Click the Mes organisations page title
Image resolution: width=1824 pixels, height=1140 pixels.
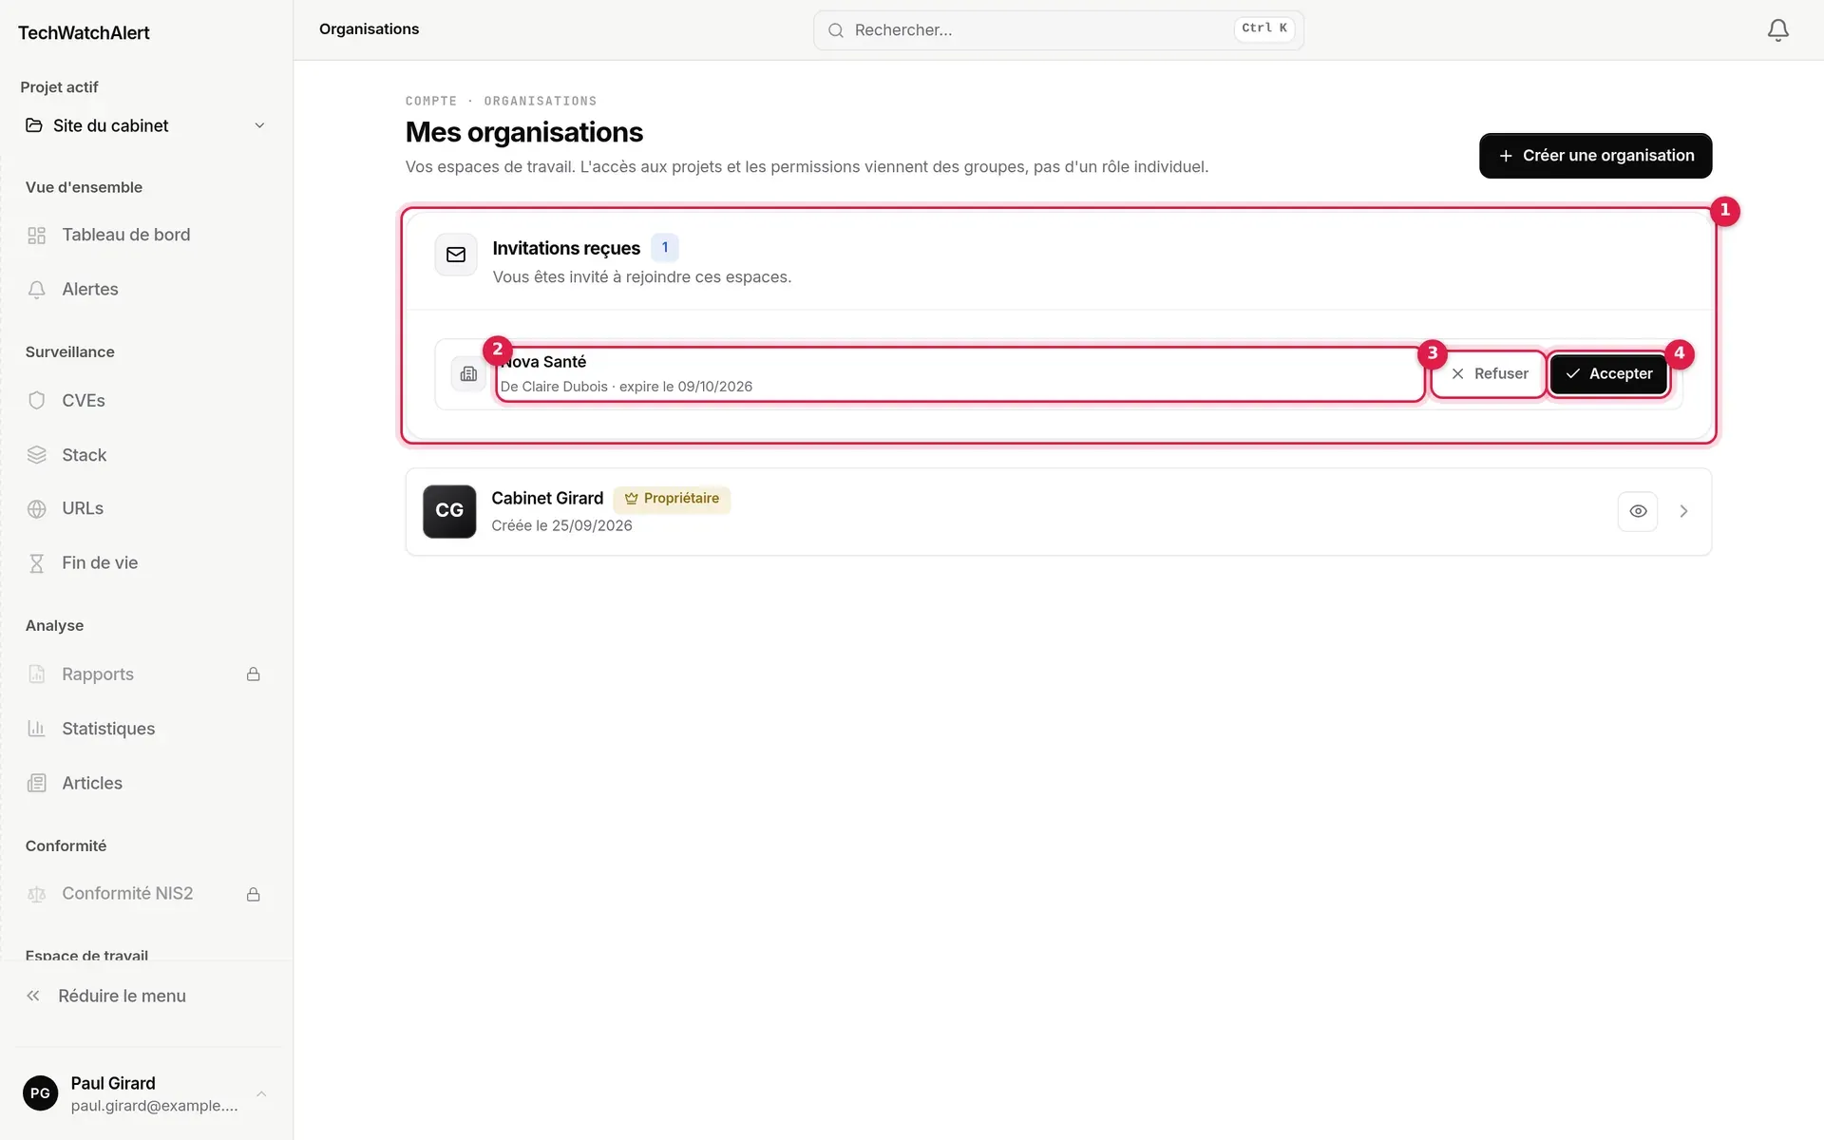click(524, 132)
